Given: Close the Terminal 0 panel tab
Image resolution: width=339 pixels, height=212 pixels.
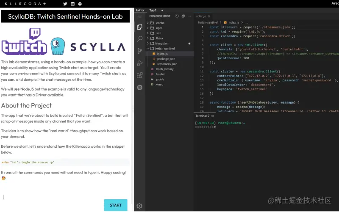Looking at the screenshot, I should 213,116.
